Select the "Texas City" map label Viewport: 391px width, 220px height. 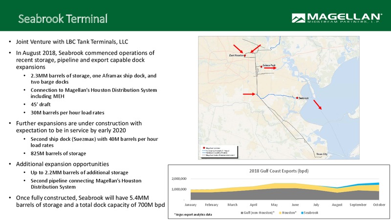322,154
